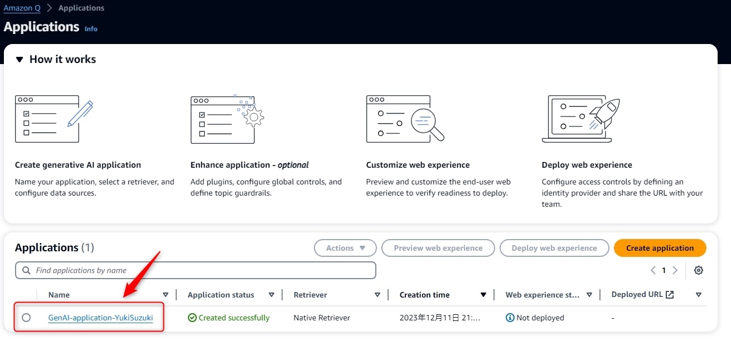Sort by the Name column arrow
The width and height of the screenshot is (731, 341).
pyautogui.click(x=166, y=295)
